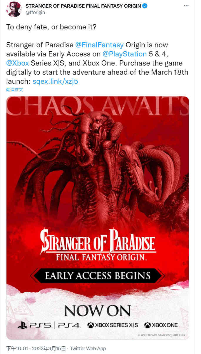Open the tweet timestamp 下午10:01
The image size is (201, 354).
(x=17, y=348)
